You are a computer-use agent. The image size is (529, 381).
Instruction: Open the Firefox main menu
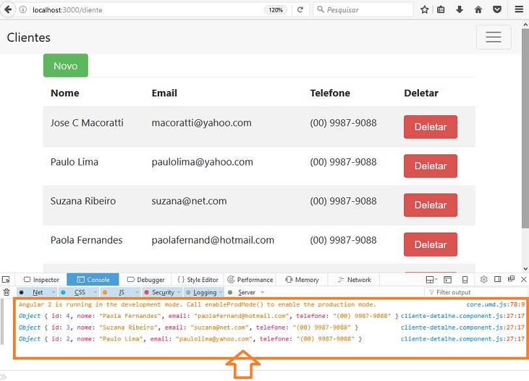(519, 9)
